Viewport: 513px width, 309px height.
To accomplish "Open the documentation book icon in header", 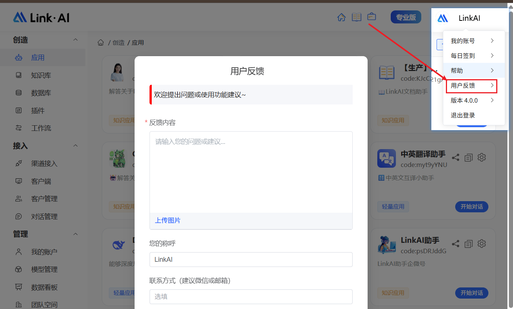I will point(357,17).
